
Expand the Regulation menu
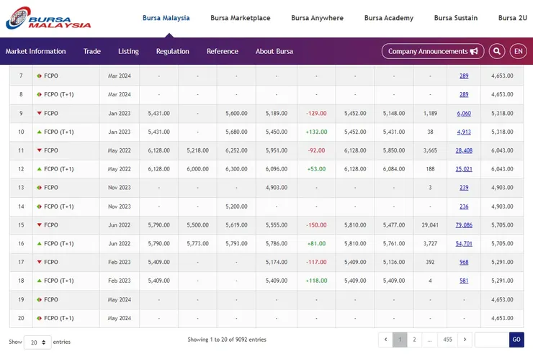[x=173, y=51]
